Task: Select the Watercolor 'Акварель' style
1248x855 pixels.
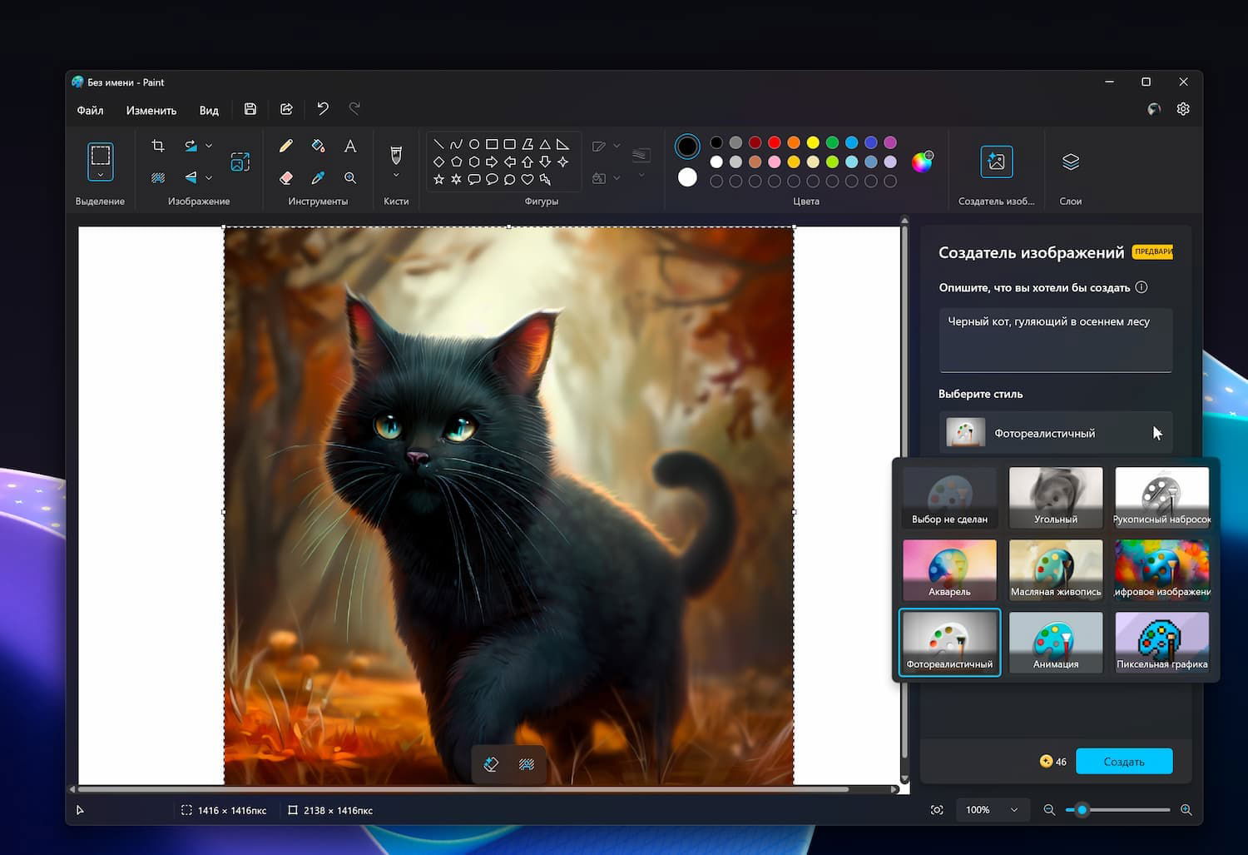Action: click(949, 570)
